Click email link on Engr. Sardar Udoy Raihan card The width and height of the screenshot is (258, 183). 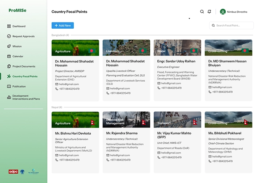171,84
